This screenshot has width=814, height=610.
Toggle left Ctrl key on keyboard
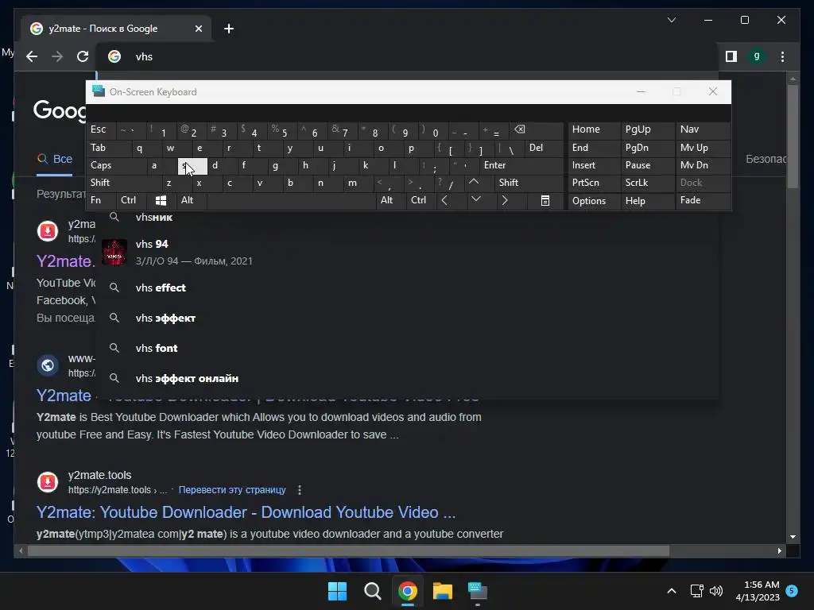click(131, 200)
